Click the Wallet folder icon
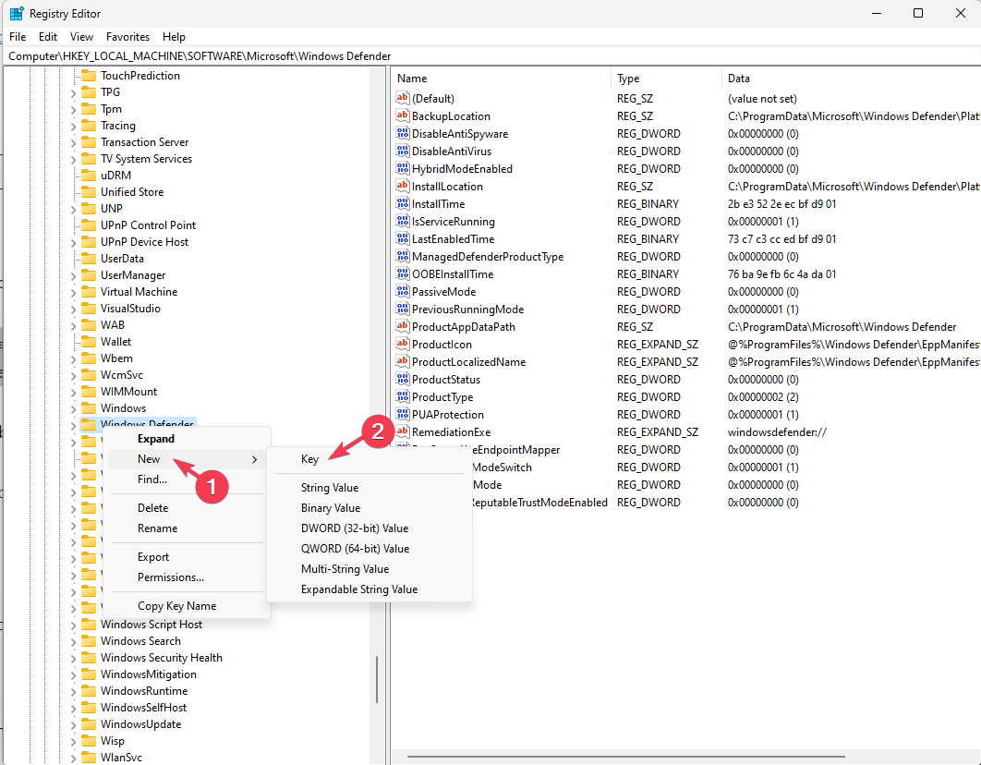This screenshot has width=981, height=765. tap(89, 342)
